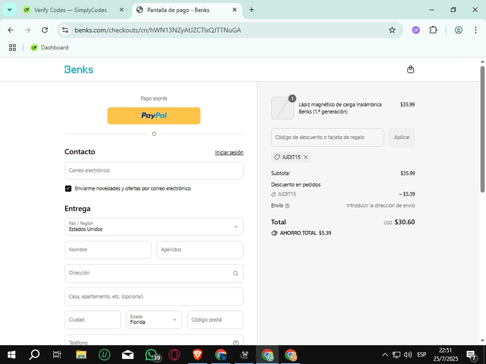Go back to the previous page

(x=11, y=30)
